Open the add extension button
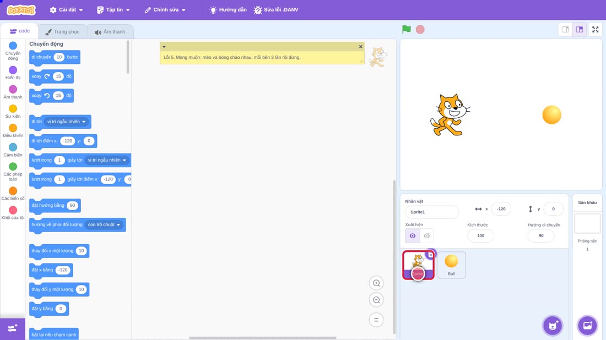606x340 pixels. coord(12,329)
